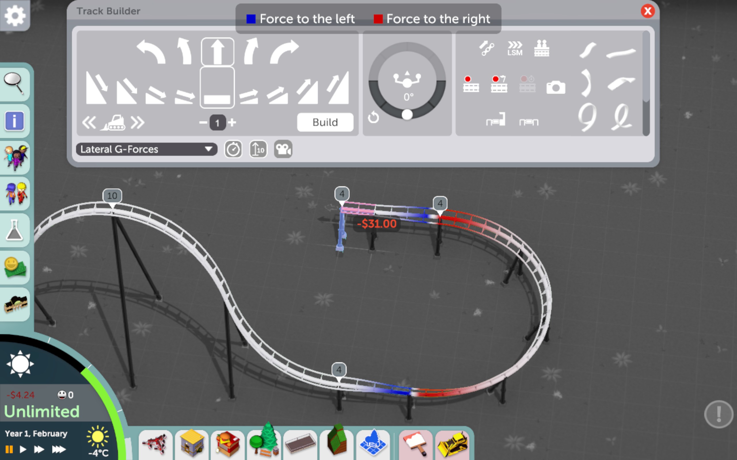
Task: Click the banking angle dial handle
Action: coord(407,115)
